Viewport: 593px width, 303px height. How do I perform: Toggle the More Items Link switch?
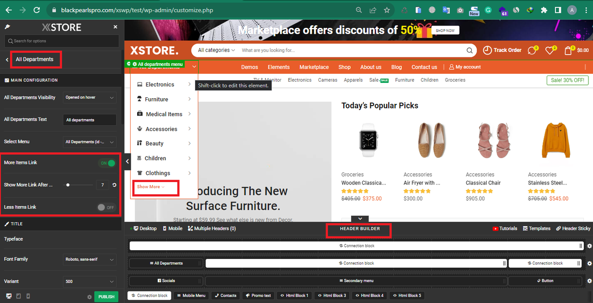tap(107, 163)
